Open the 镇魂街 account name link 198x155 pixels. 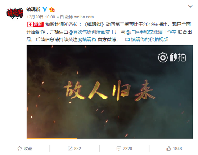(33, 9)
